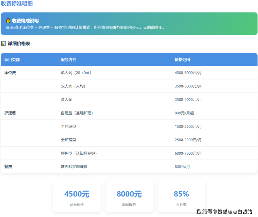Click the 特护型（认知症专护）row
The width and height of the screenshot is (258, 217).
click(79, 153)
